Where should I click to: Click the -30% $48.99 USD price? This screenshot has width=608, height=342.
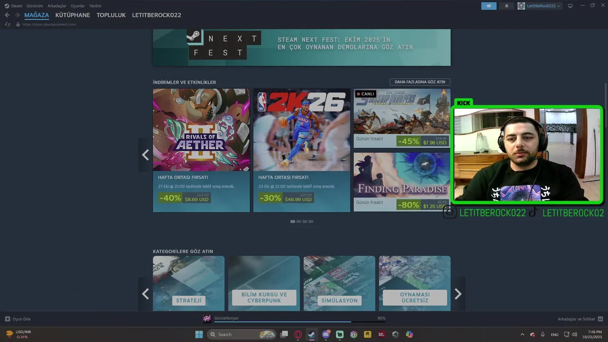click(286, 198)
